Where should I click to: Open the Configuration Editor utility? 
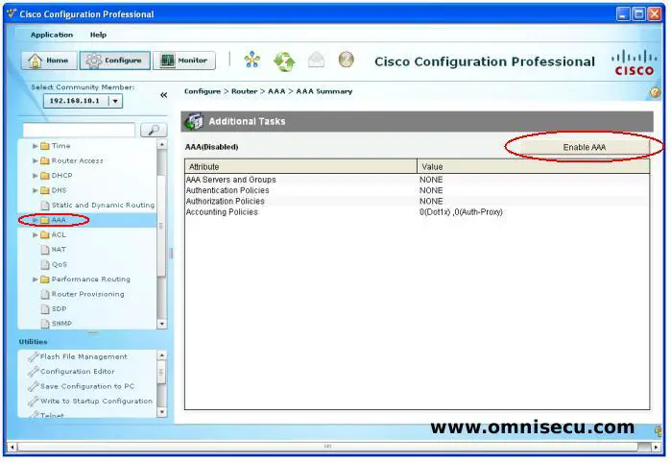tap(77, 372)
